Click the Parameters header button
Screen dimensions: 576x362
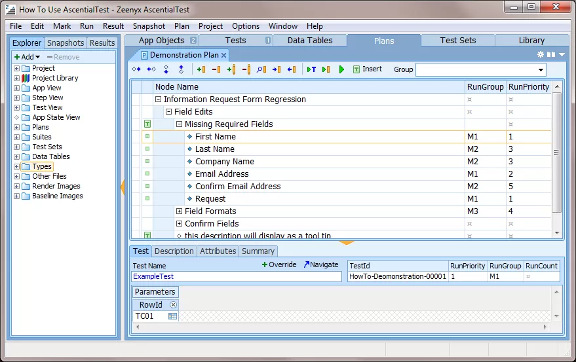click(155, 292)
